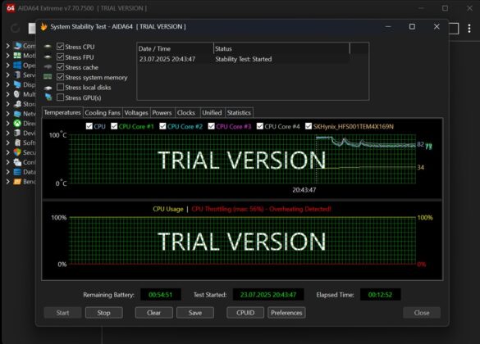Click the Stress system memory RAM icon

(48, 77)
